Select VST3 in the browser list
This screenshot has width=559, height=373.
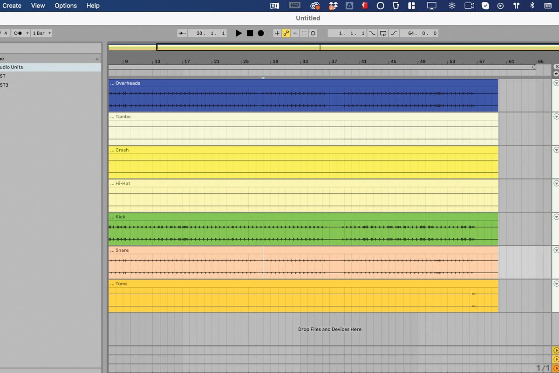click(4, 85)
